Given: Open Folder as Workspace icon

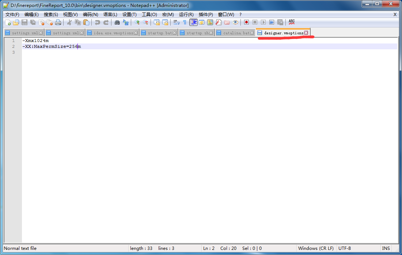Looking at the screenshot, I should click(x=227, y=23).
